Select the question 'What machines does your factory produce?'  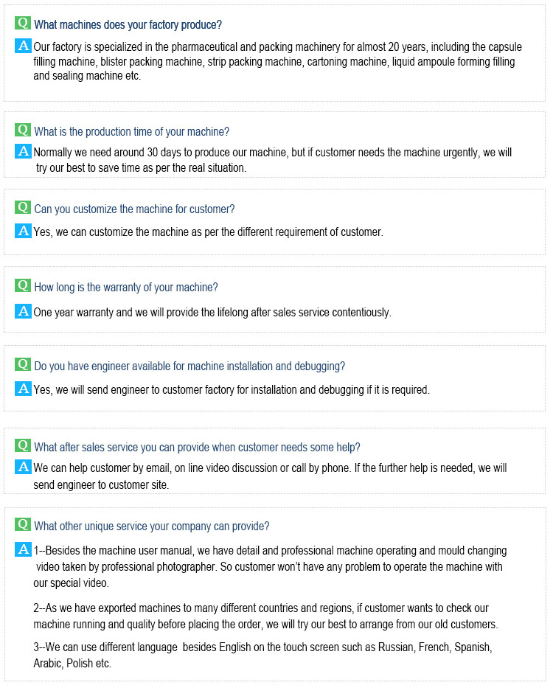[128, 24]
